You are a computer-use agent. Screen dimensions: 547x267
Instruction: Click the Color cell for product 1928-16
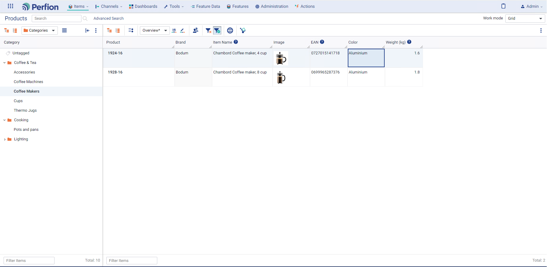click(x=366, y=77)
